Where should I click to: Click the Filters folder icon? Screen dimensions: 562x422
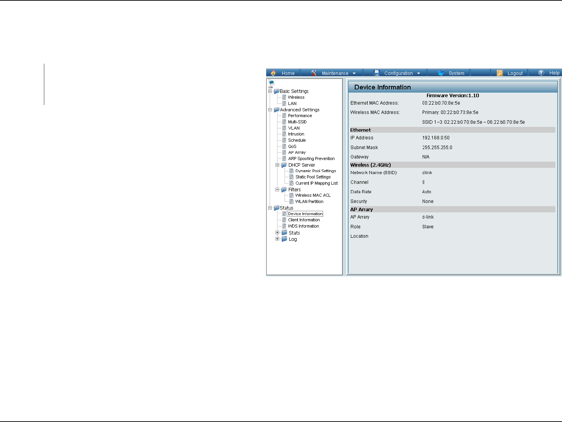pyautogui.click(x=284, y=189)
